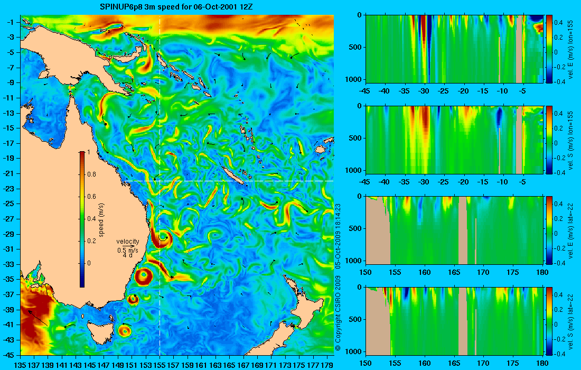This screenshot has height=370, width=581.
Task: Click the '0.8' tick on the speed colorbar
Action: click(x=91, y=174)
